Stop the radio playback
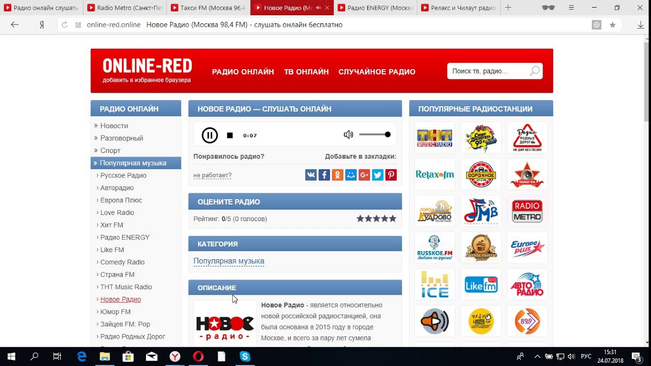 (x=230, y=135)
